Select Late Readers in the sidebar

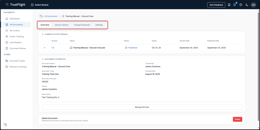coord(15,42)
